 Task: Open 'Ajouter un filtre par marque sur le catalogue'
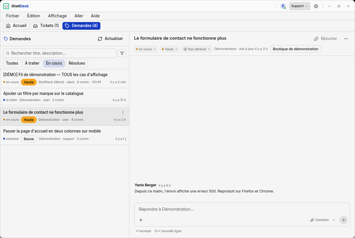(65, 97)
